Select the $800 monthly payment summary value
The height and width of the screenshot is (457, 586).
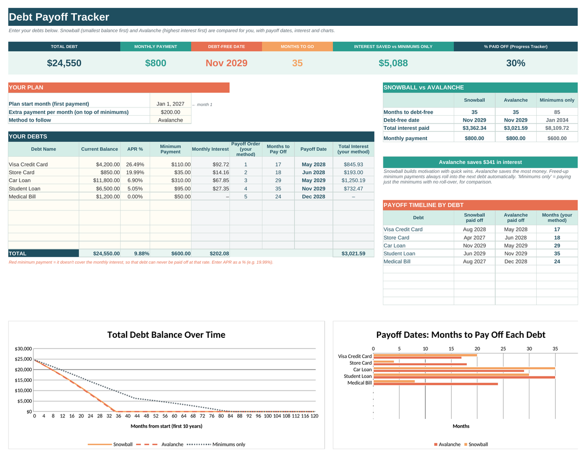[x=156, y=63]
